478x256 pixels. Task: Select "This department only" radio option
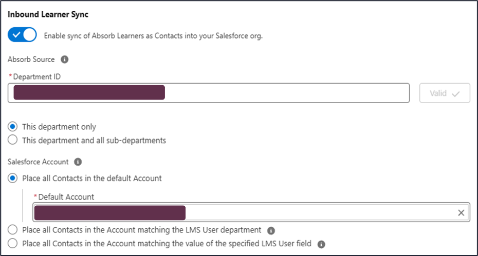pos(13,127)
